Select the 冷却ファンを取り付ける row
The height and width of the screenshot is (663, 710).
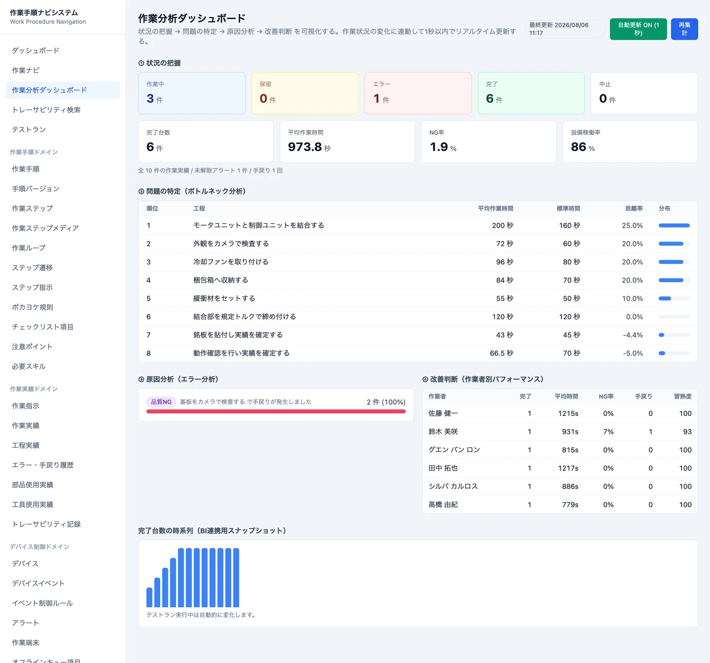click(x=418, y=262)
